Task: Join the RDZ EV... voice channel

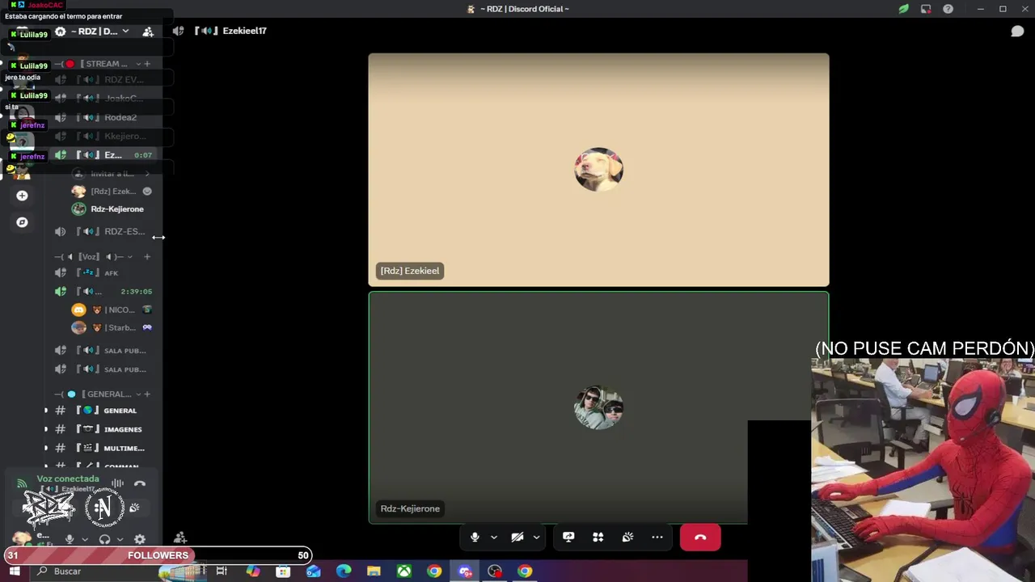Action: [x=105, y=80]
